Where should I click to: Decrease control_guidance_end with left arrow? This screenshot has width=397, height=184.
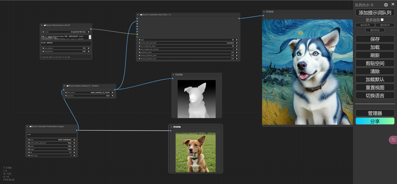[x=139, y=59]
